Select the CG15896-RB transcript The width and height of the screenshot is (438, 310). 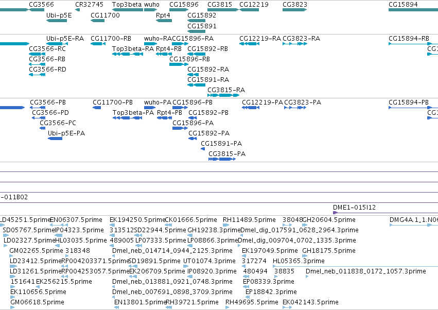click(189, 59)
